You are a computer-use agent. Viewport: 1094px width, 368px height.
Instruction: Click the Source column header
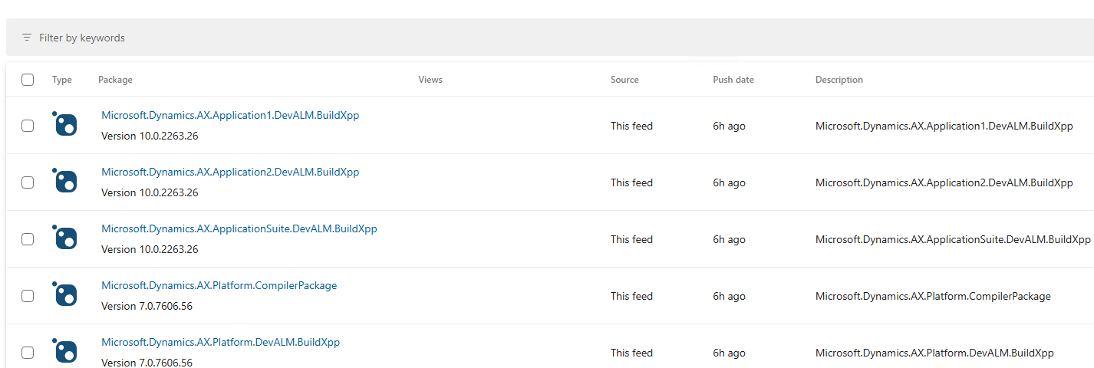(x=624, y=80)
